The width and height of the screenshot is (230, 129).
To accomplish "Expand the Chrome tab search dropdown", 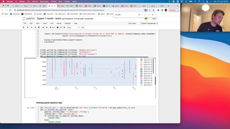I will (178, 6).
